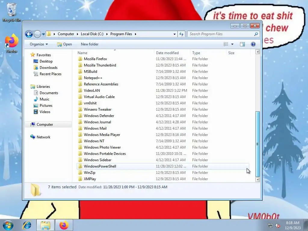Click the scrollbar down arrow in file list
This screenshot has height=231, width=308.
257,180
